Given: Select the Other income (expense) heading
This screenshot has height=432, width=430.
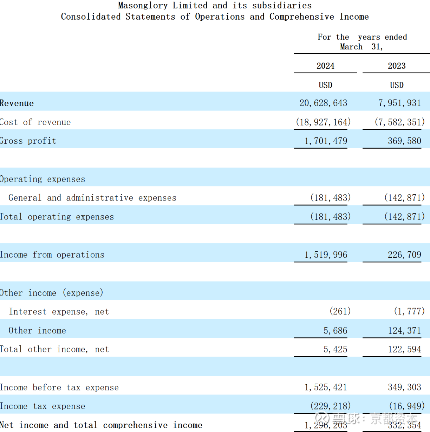Looking at the screenshot, I should [x=52, y=293].
